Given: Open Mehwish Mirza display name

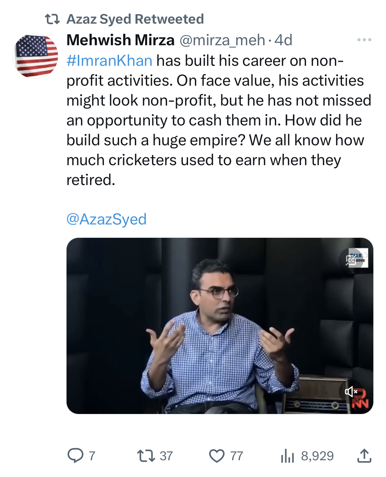Looking at the screenshot, I should click(120, 40).
